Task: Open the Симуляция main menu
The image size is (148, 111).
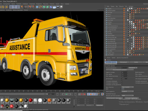Action: [x=32, y=4]
